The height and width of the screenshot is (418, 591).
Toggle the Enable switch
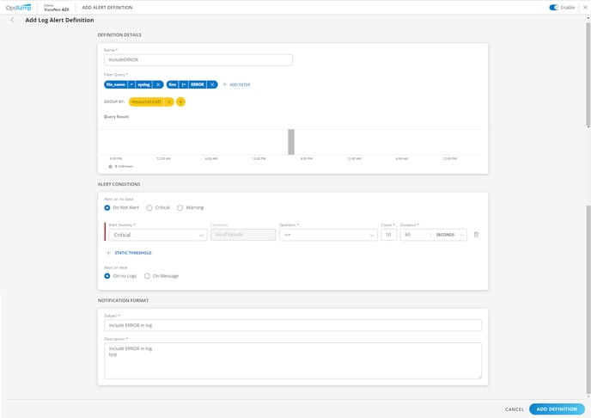coord(554,7)
